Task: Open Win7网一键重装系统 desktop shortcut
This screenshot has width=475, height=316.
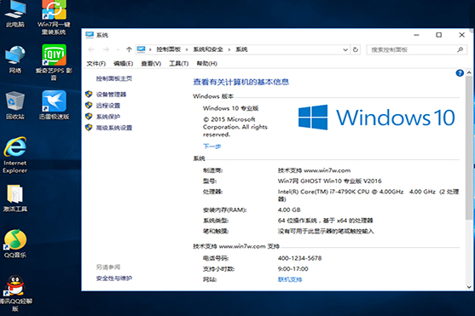Action: [x=54, y=17]
